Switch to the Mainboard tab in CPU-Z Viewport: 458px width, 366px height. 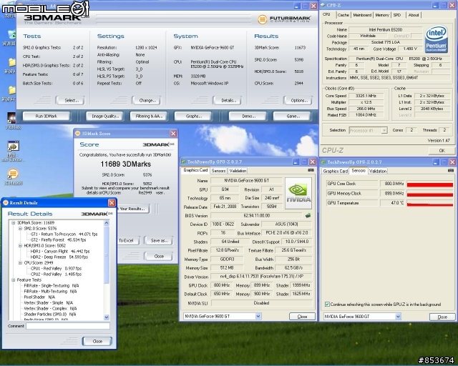(362, 15)
